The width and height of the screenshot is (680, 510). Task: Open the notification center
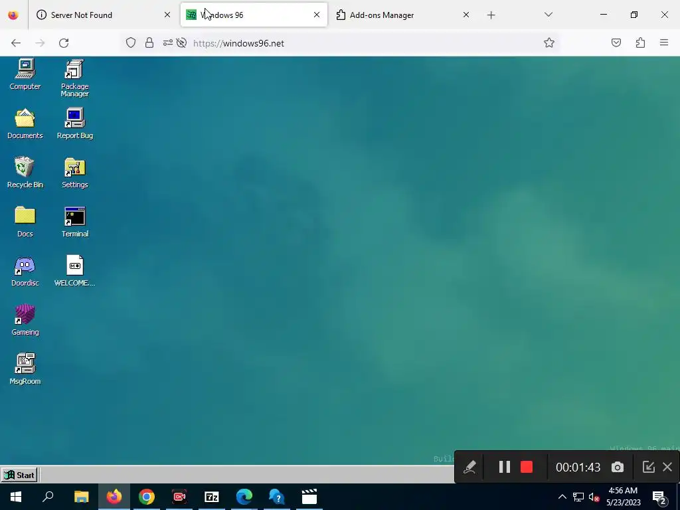point(659,497)
